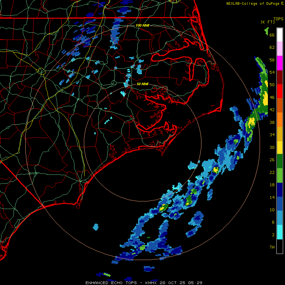Select the magenta legend swatch
This screenshot has width=285, height=285.
click(280, 63)
